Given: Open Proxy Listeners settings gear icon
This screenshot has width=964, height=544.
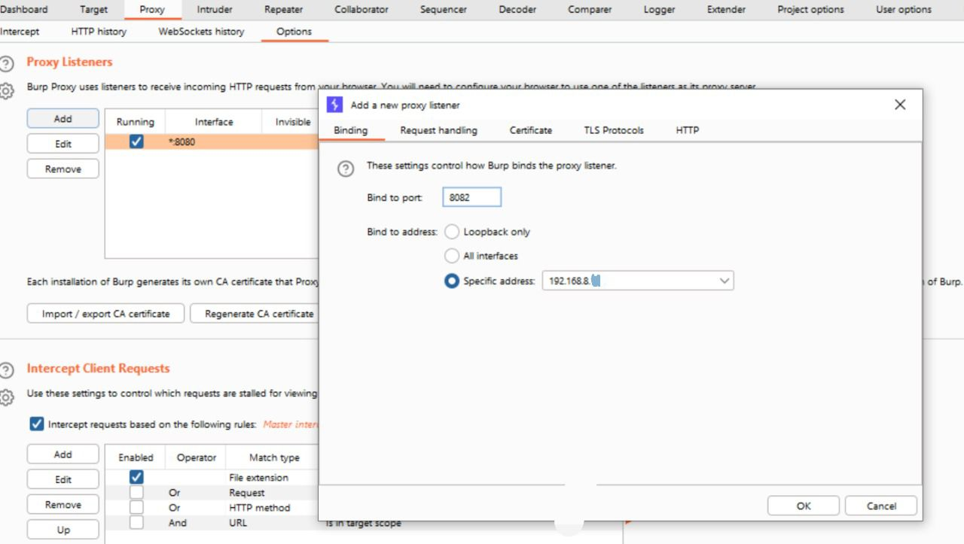Looking at the screenshot, I should (7, 91).
